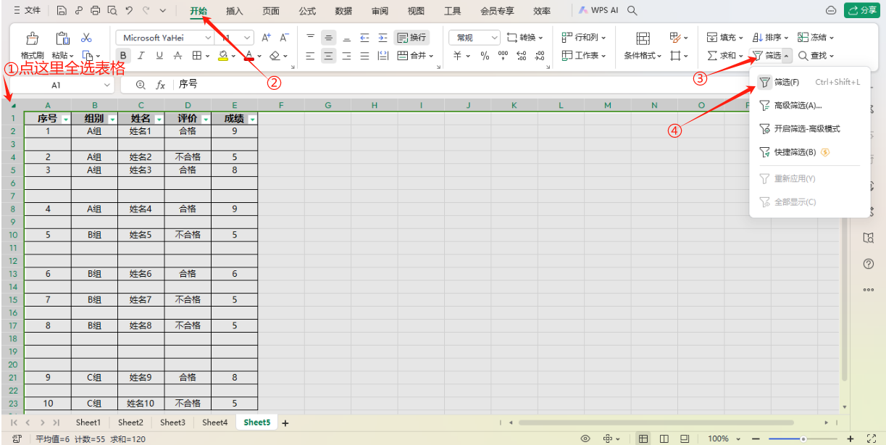Open the filter dropdown on 评价 header

point(206,119)
